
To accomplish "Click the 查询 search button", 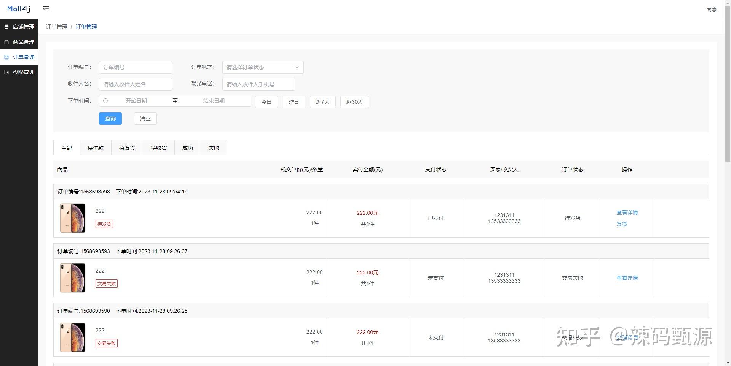I will pos(110,118).
